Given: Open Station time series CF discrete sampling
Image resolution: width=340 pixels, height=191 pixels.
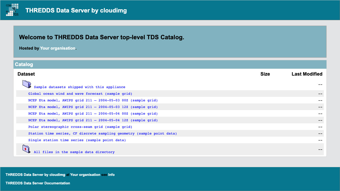Looking at the screenshot, I should tap(103, 133).
